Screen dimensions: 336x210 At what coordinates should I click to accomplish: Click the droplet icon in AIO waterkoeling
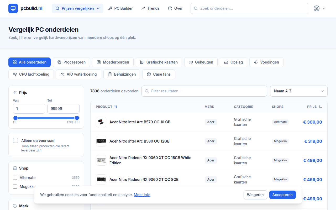[x=62, y=74]
